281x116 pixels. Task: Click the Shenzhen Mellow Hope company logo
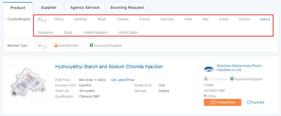coord(209,69)
